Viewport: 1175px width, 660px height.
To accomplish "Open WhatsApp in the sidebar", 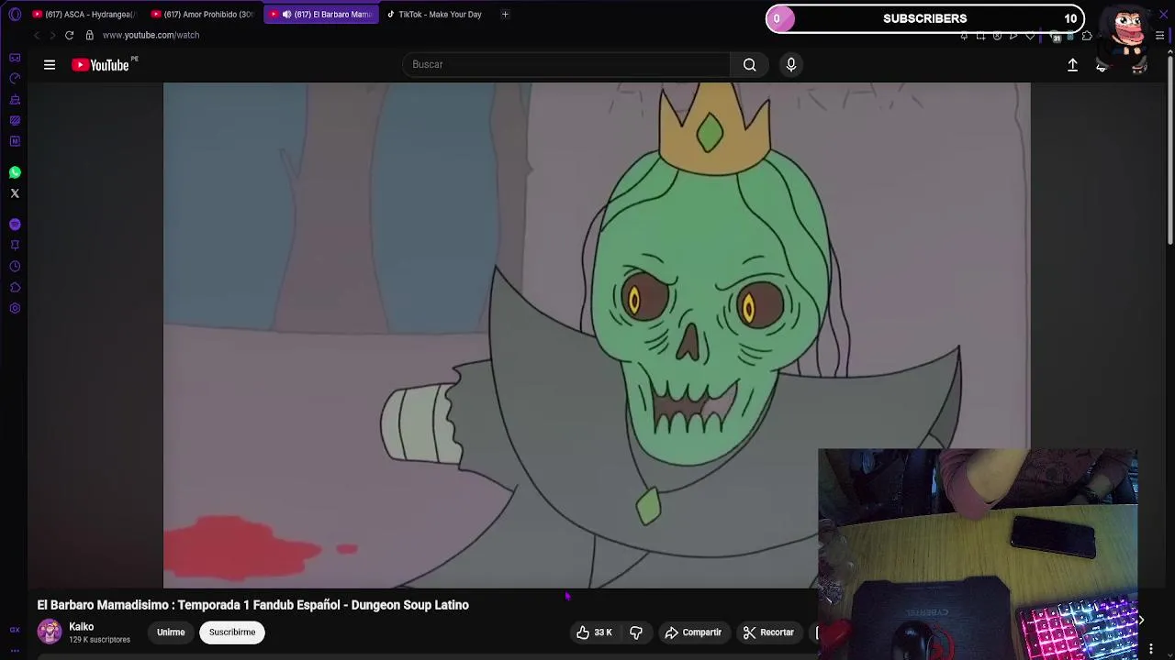I will (15, 172).
